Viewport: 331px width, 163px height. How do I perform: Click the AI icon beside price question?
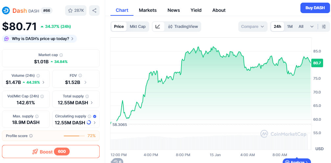tap(7, 39)
